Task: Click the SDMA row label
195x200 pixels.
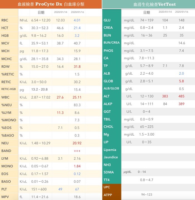Action: point(109,172)
